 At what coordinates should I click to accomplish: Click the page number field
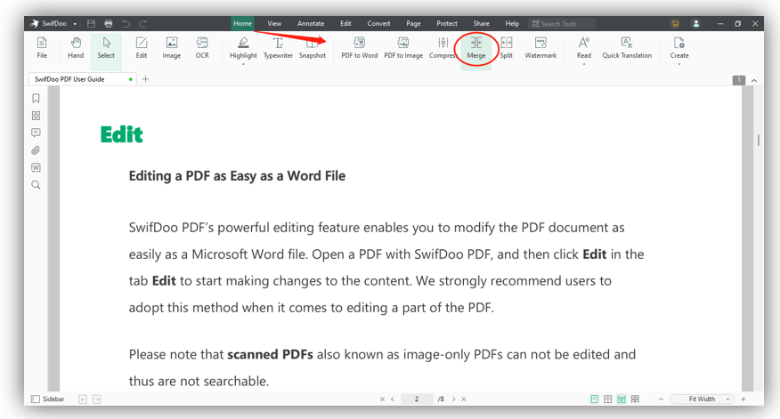pos(417,399)
